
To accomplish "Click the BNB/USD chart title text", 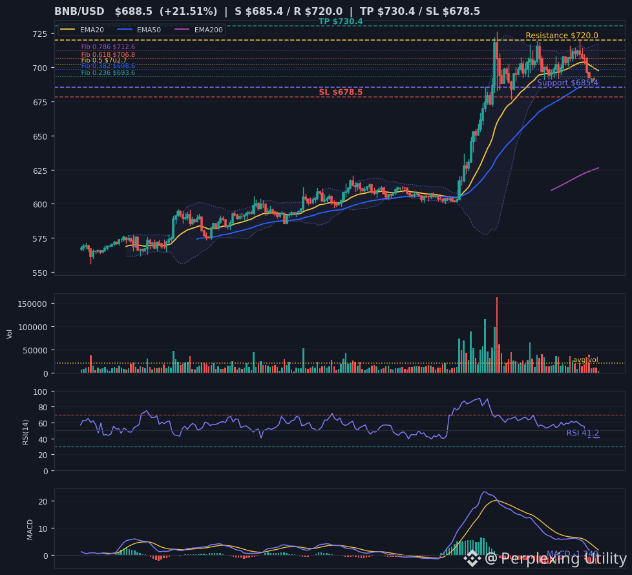I will pos(268,11).
